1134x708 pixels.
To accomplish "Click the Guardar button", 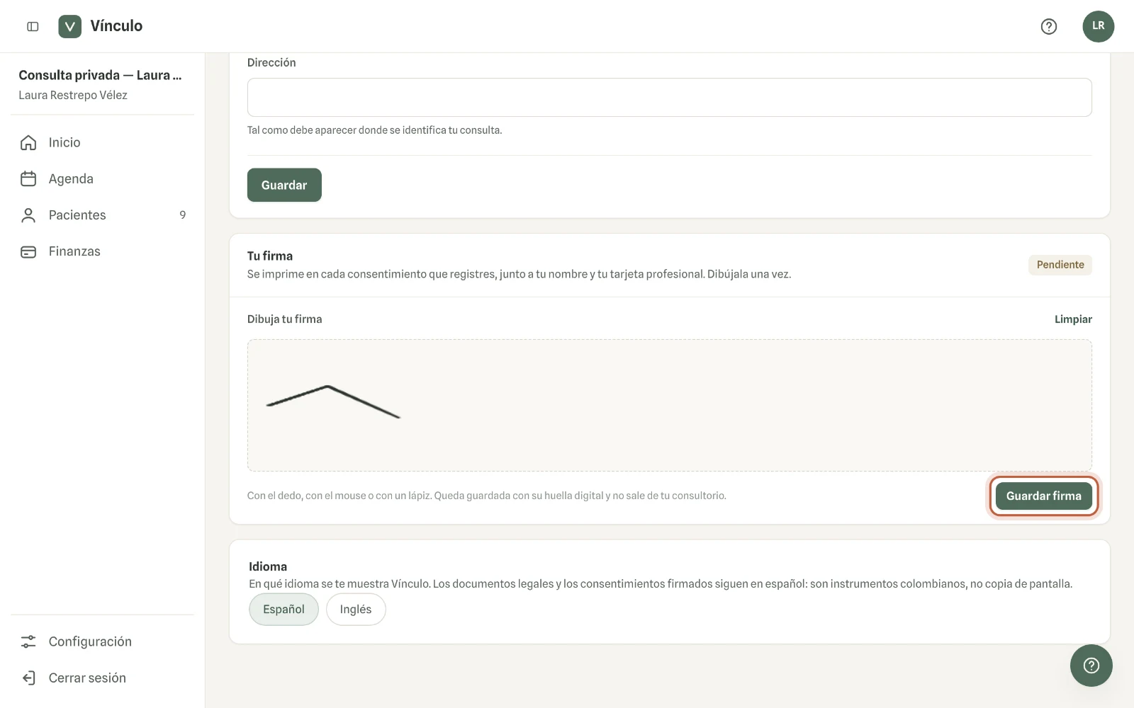I will pyautogui.click(x=284, y=185).
